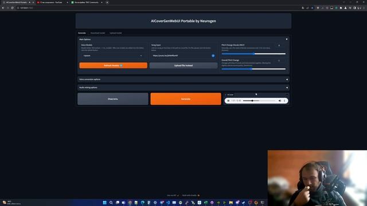Open Windows taskbar search
Viewport: 367px width, 206px height.
[x=111, y=203]
